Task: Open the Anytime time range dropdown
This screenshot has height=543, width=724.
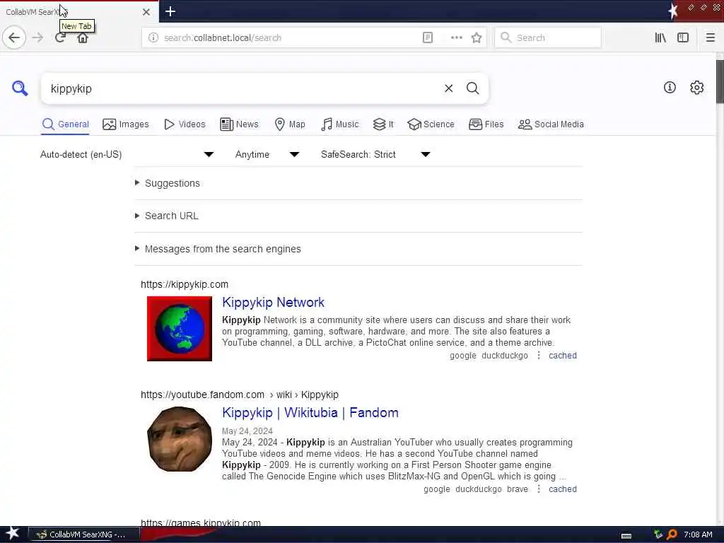Action: point(267,154)
